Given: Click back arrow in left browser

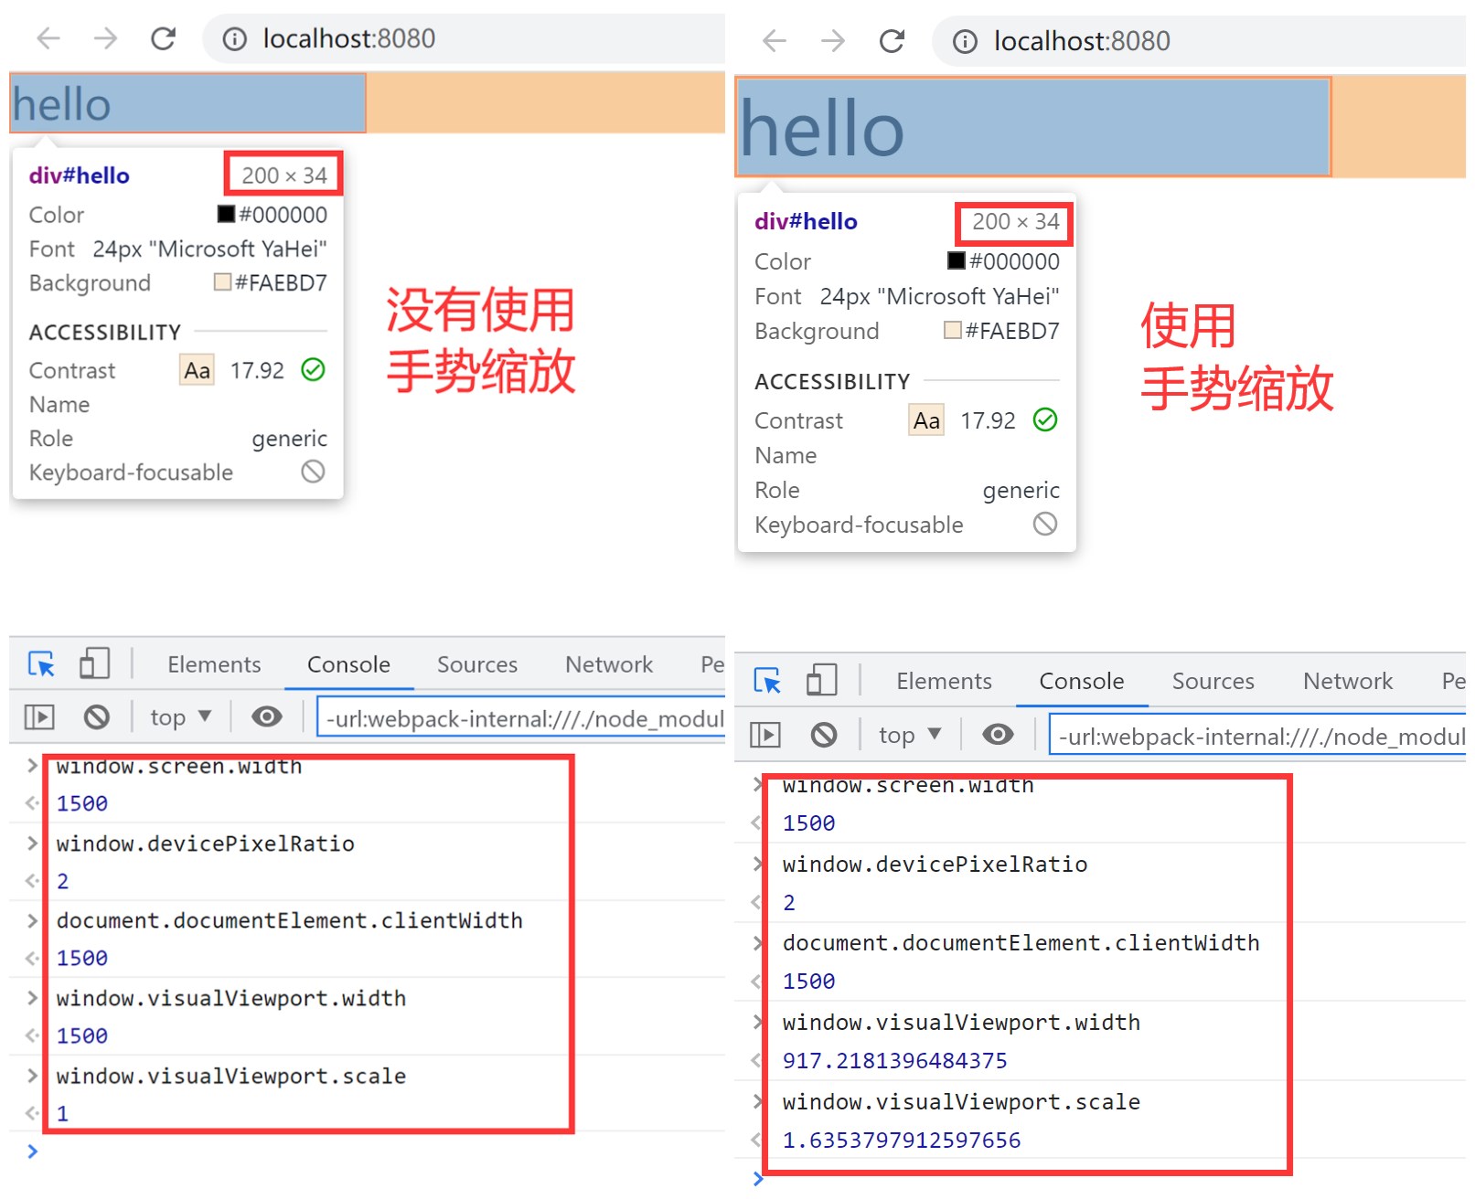Looking at the screenshot, I should click(x=48, y=38).
